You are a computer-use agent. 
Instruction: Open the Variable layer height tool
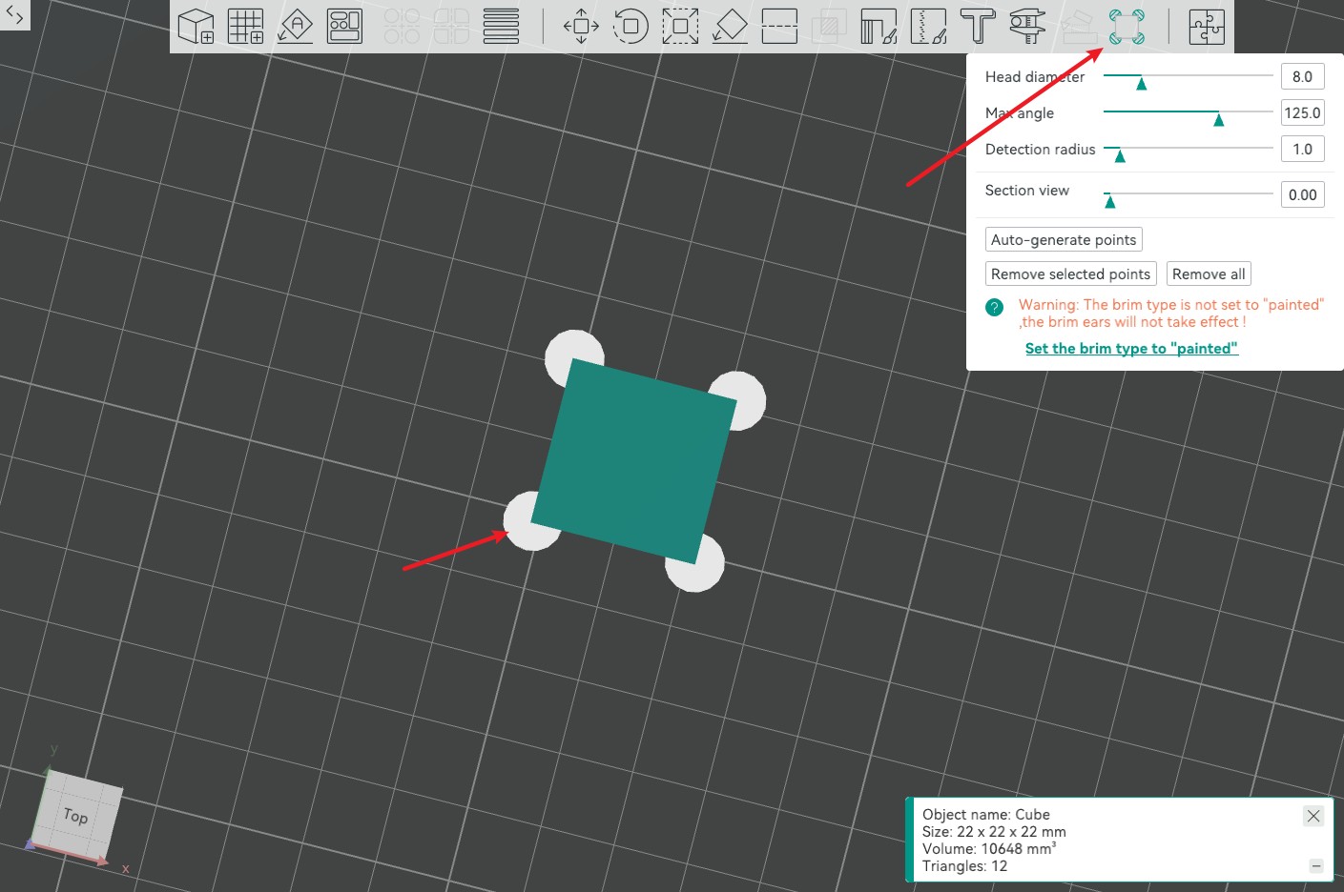pos(501,27)
